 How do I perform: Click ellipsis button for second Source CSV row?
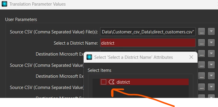[201, 65]
